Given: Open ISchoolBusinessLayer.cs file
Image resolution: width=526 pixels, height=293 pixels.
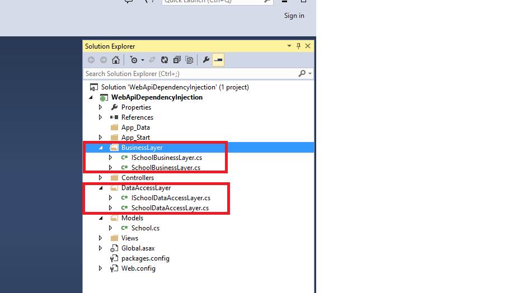Looking at the screenshot, I should 167,158.
